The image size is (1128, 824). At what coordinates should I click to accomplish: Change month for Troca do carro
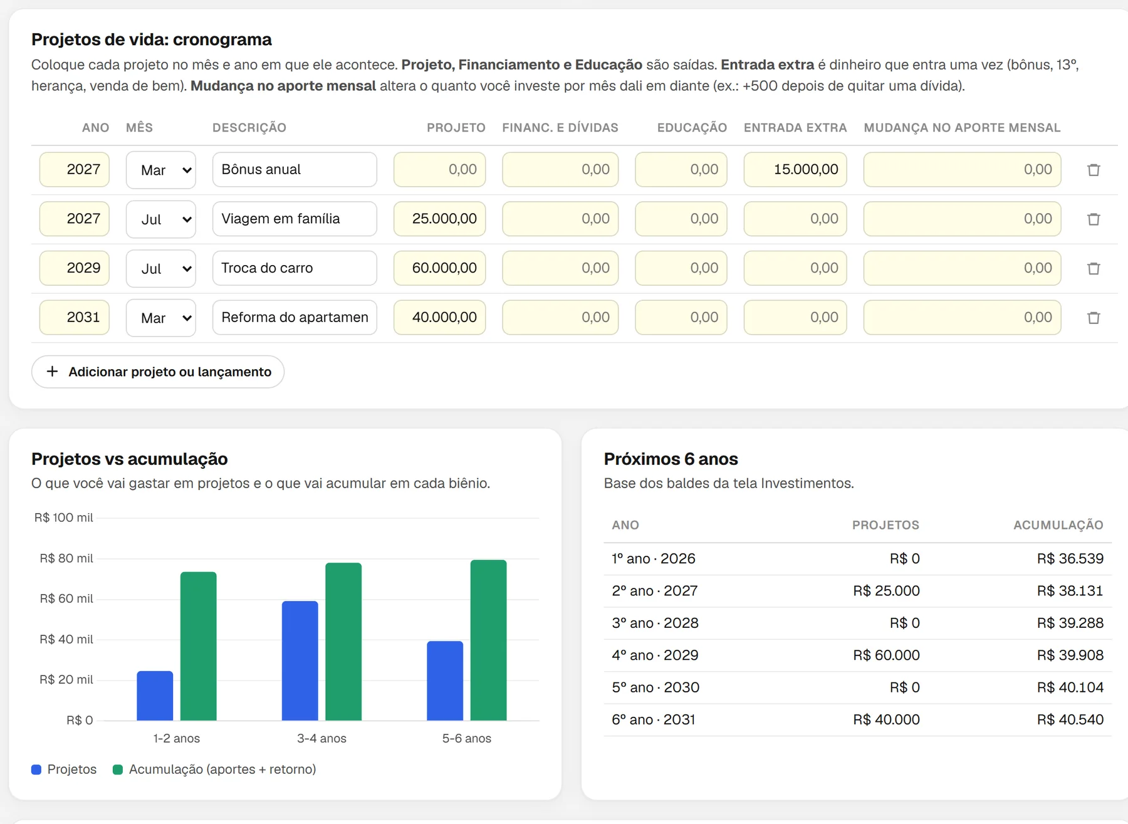pos(161,268)
